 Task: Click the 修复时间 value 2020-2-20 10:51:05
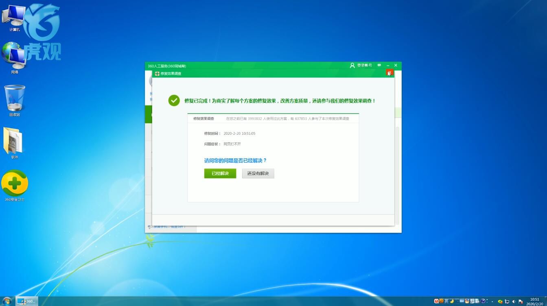[x=239, y=133]
